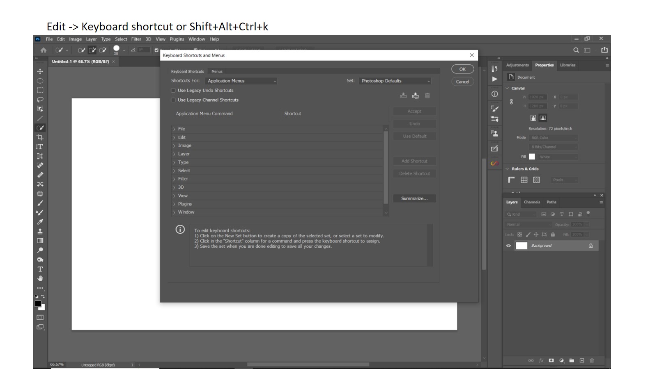Click the brush size preset picker

point(118,50)
